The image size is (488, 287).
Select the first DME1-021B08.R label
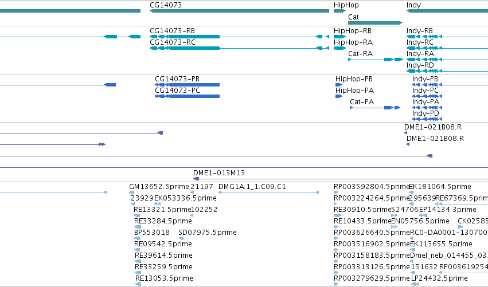[432, 127]
